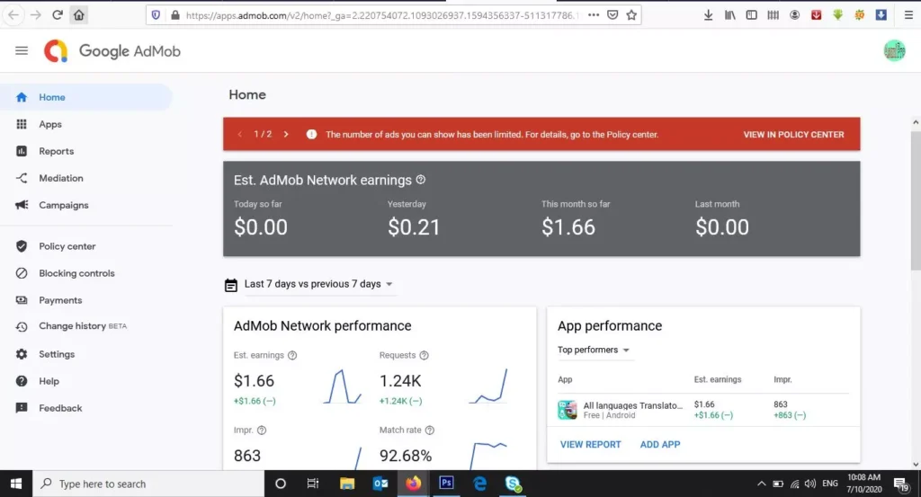Open the hamburger main menu icon
This screenshot has width=921, height=497.
[22, 51]
